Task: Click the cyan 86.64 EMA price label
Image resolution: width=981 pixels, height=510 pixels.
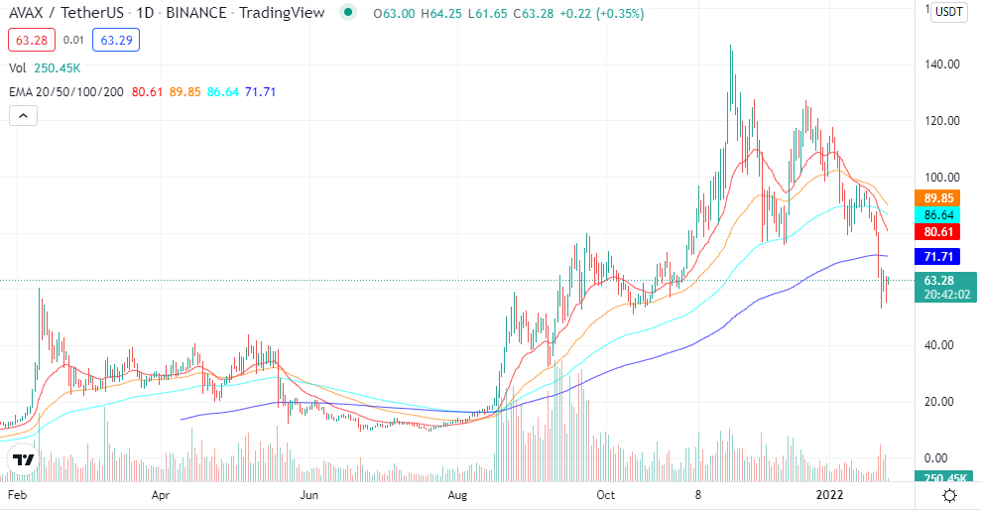Action: 937,214
